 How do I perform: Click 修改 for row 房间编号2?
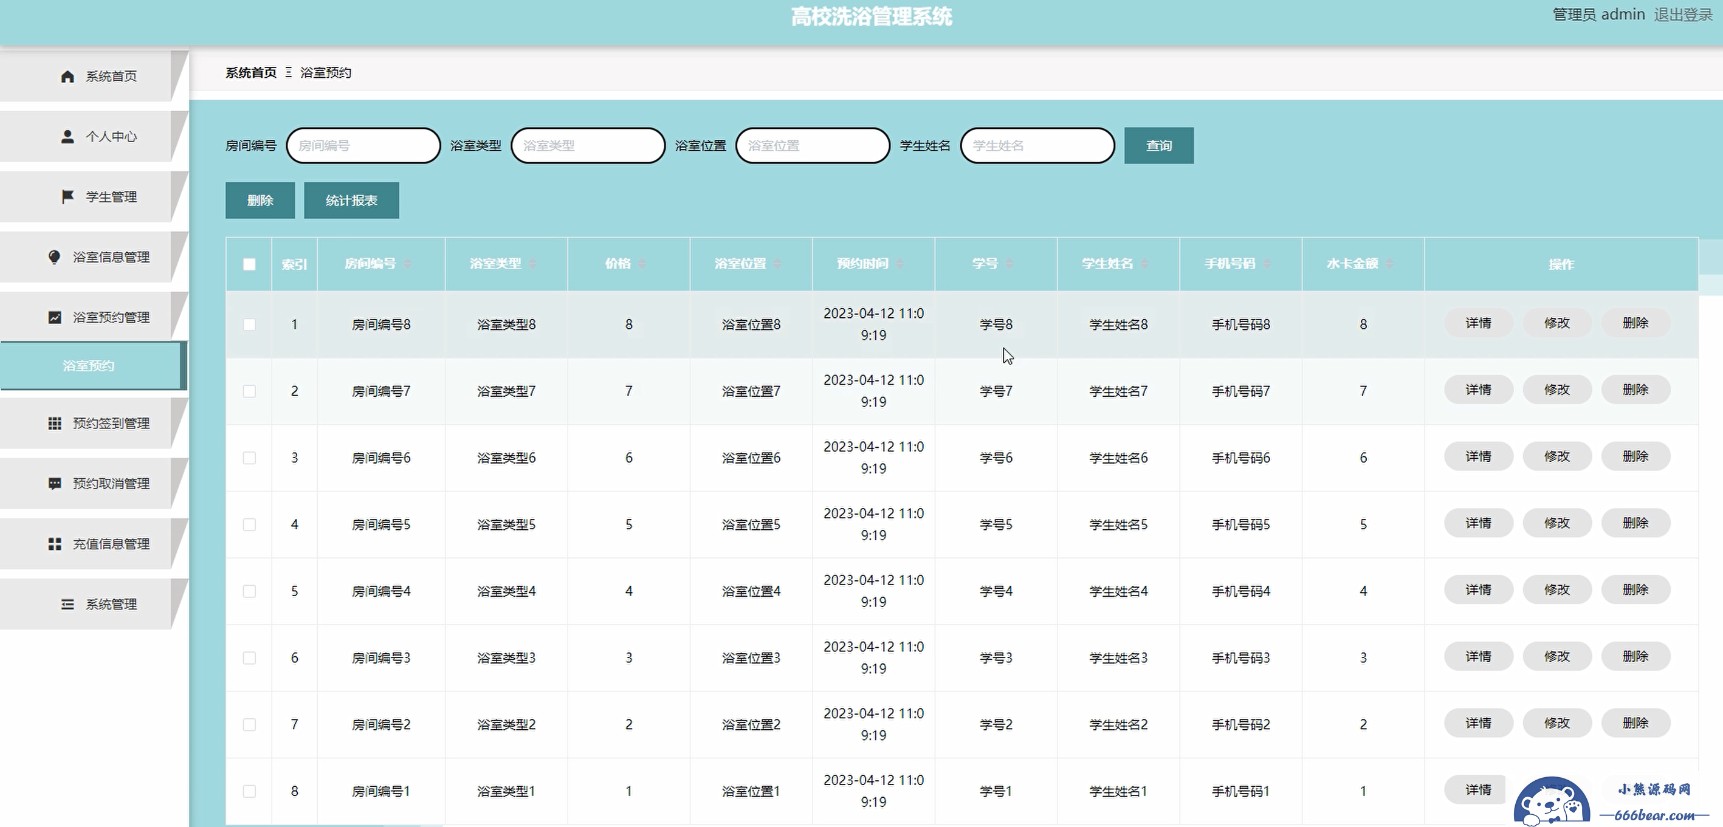click(1556, 723)
